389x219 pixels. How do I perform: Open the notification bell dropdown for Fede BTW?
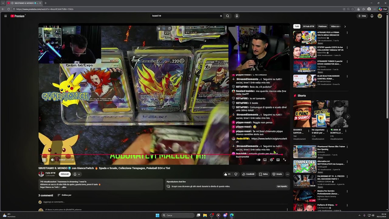[77, 174]
